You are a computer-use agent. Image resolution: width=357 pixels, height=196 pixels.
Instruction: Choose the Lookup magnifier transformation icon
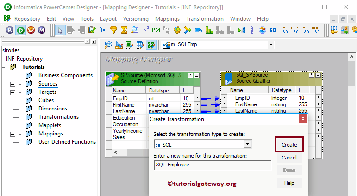coord(135,30)
